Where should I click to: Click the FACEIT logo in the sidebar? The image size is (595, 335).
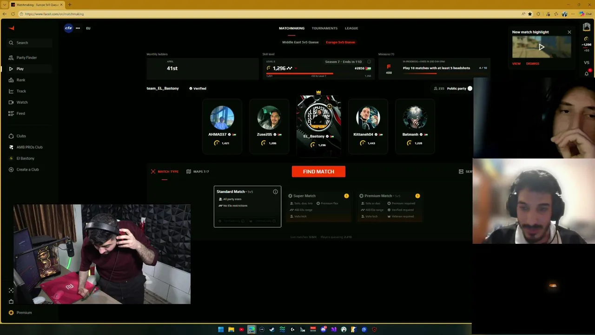click(x=12, y=28)
